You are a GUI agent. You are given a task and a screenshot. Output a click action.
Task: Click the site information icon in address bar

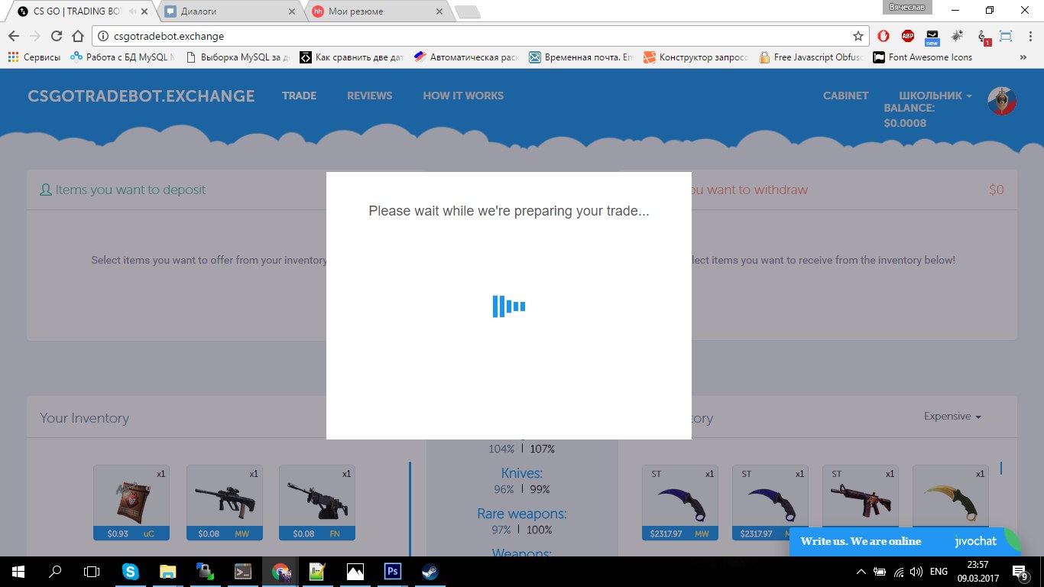104,36
